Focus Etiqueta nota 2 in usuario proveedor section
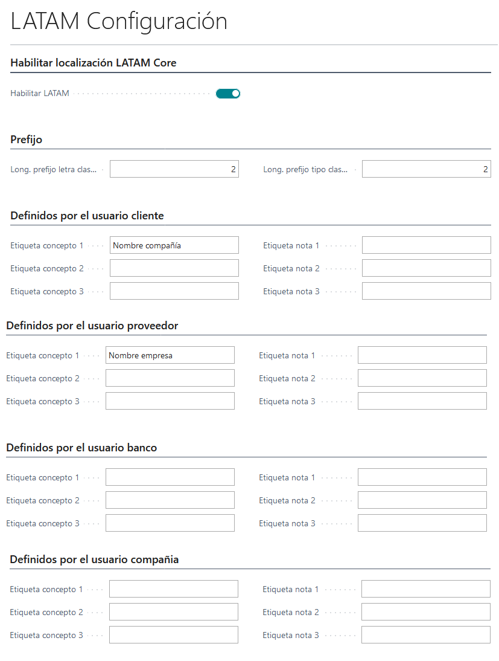 click(422, 378)
